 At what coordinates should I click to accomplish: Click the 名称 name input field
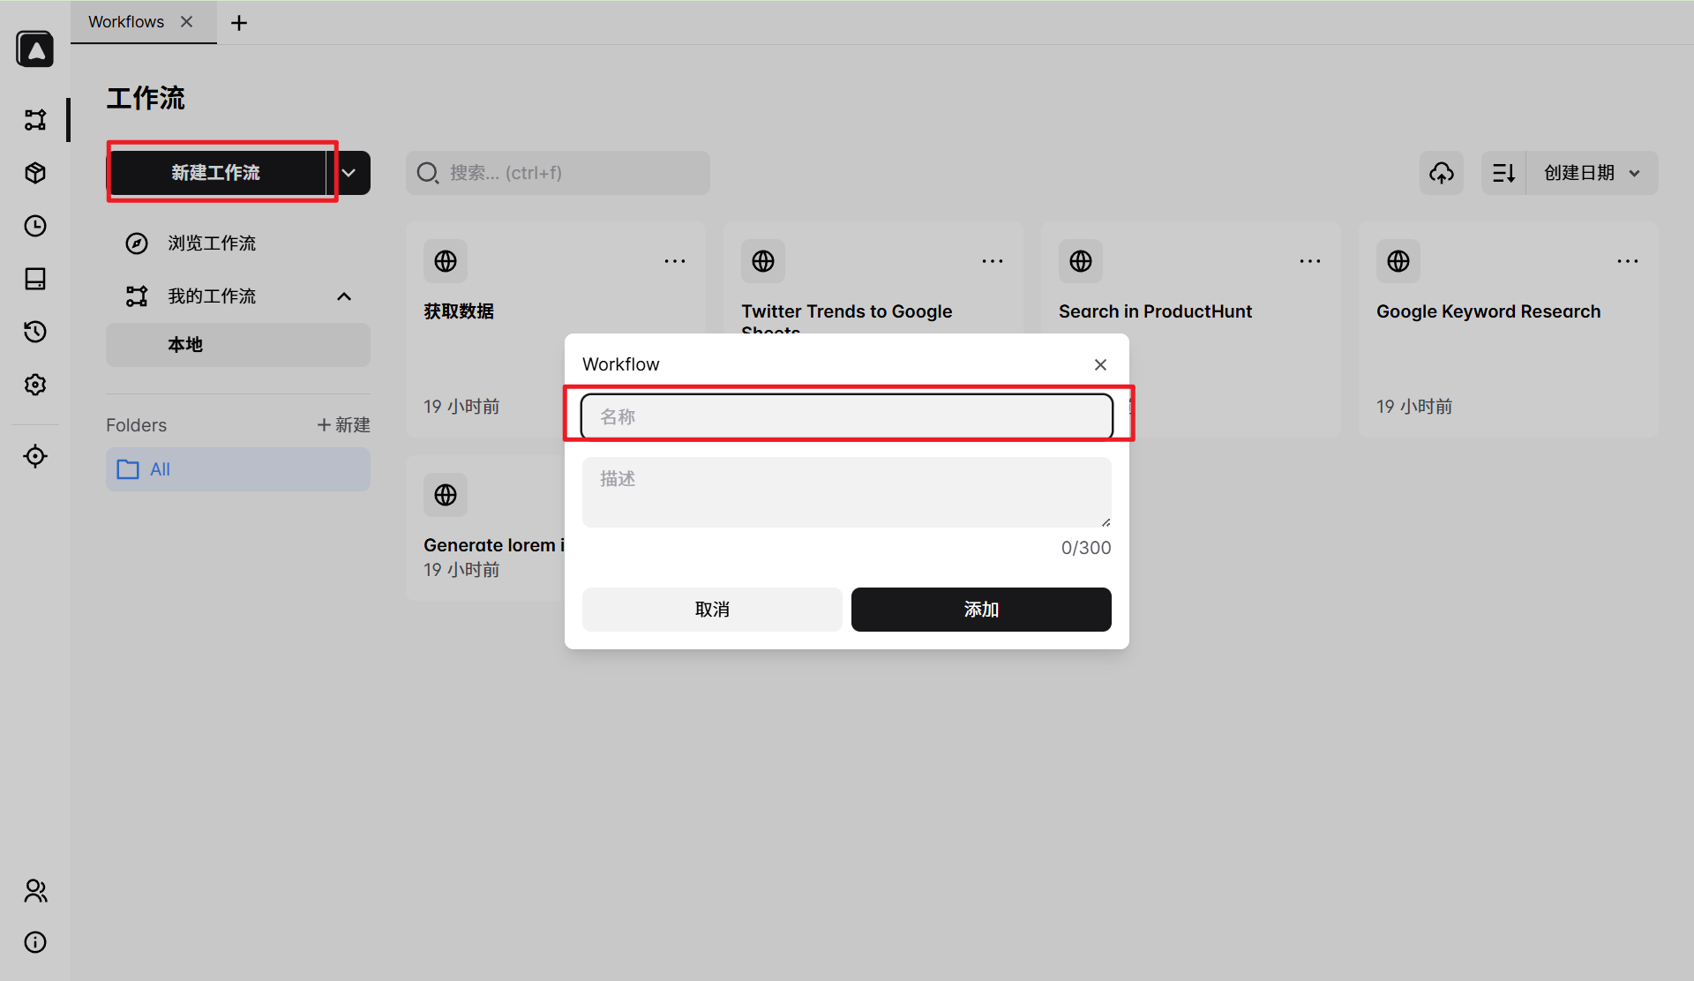[846, 416]
